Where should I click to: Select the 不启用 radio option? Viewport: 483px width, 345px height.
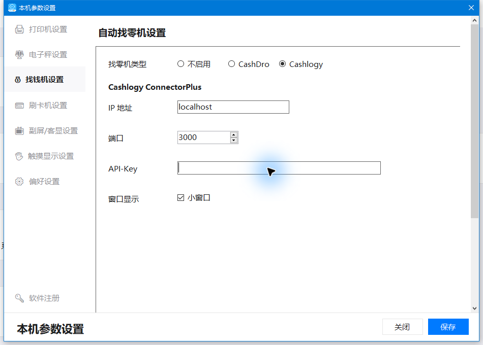181,63
